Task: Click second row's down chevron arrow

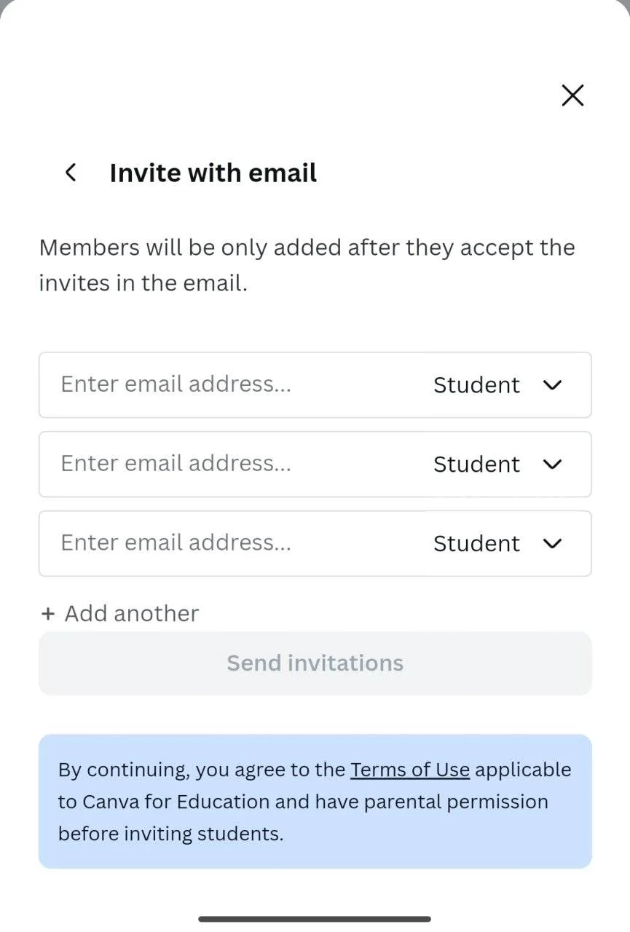Action: pyautogui.click(x=553, y=464)
